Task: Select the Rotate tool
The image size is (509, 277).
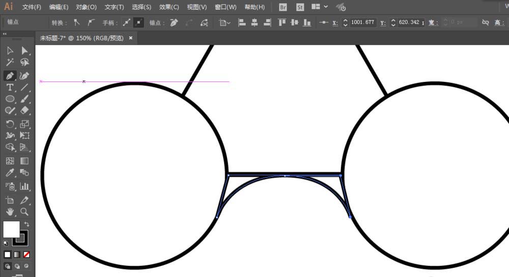Action: tap(10, 124)
